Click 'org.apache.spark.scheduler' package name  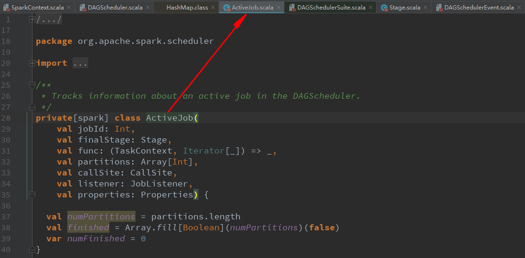pyautogui.click(x=146, y=41)
